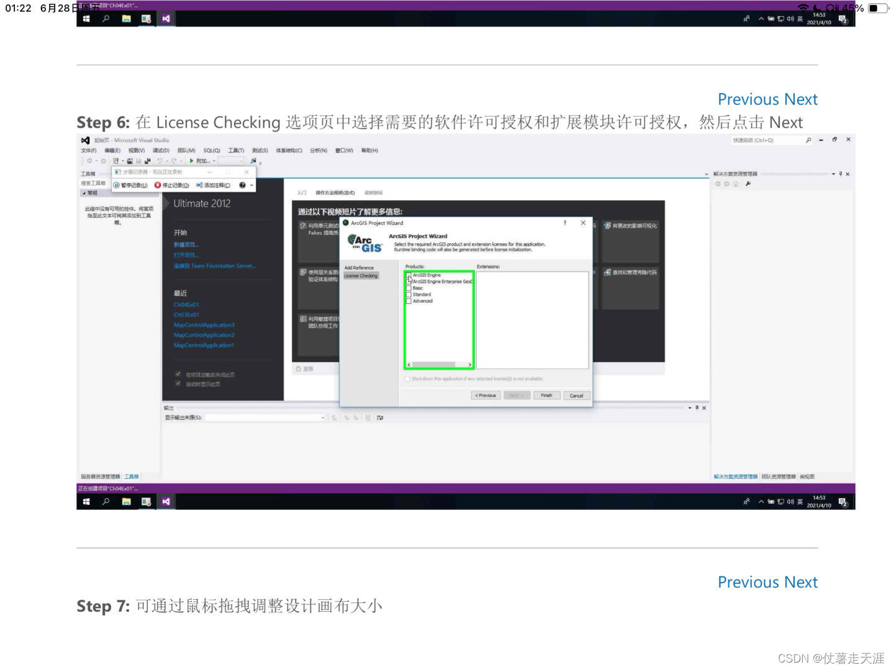The image size is (894, 670).
Task: Click the Cancel wizard button
Action: coord(577,395)
